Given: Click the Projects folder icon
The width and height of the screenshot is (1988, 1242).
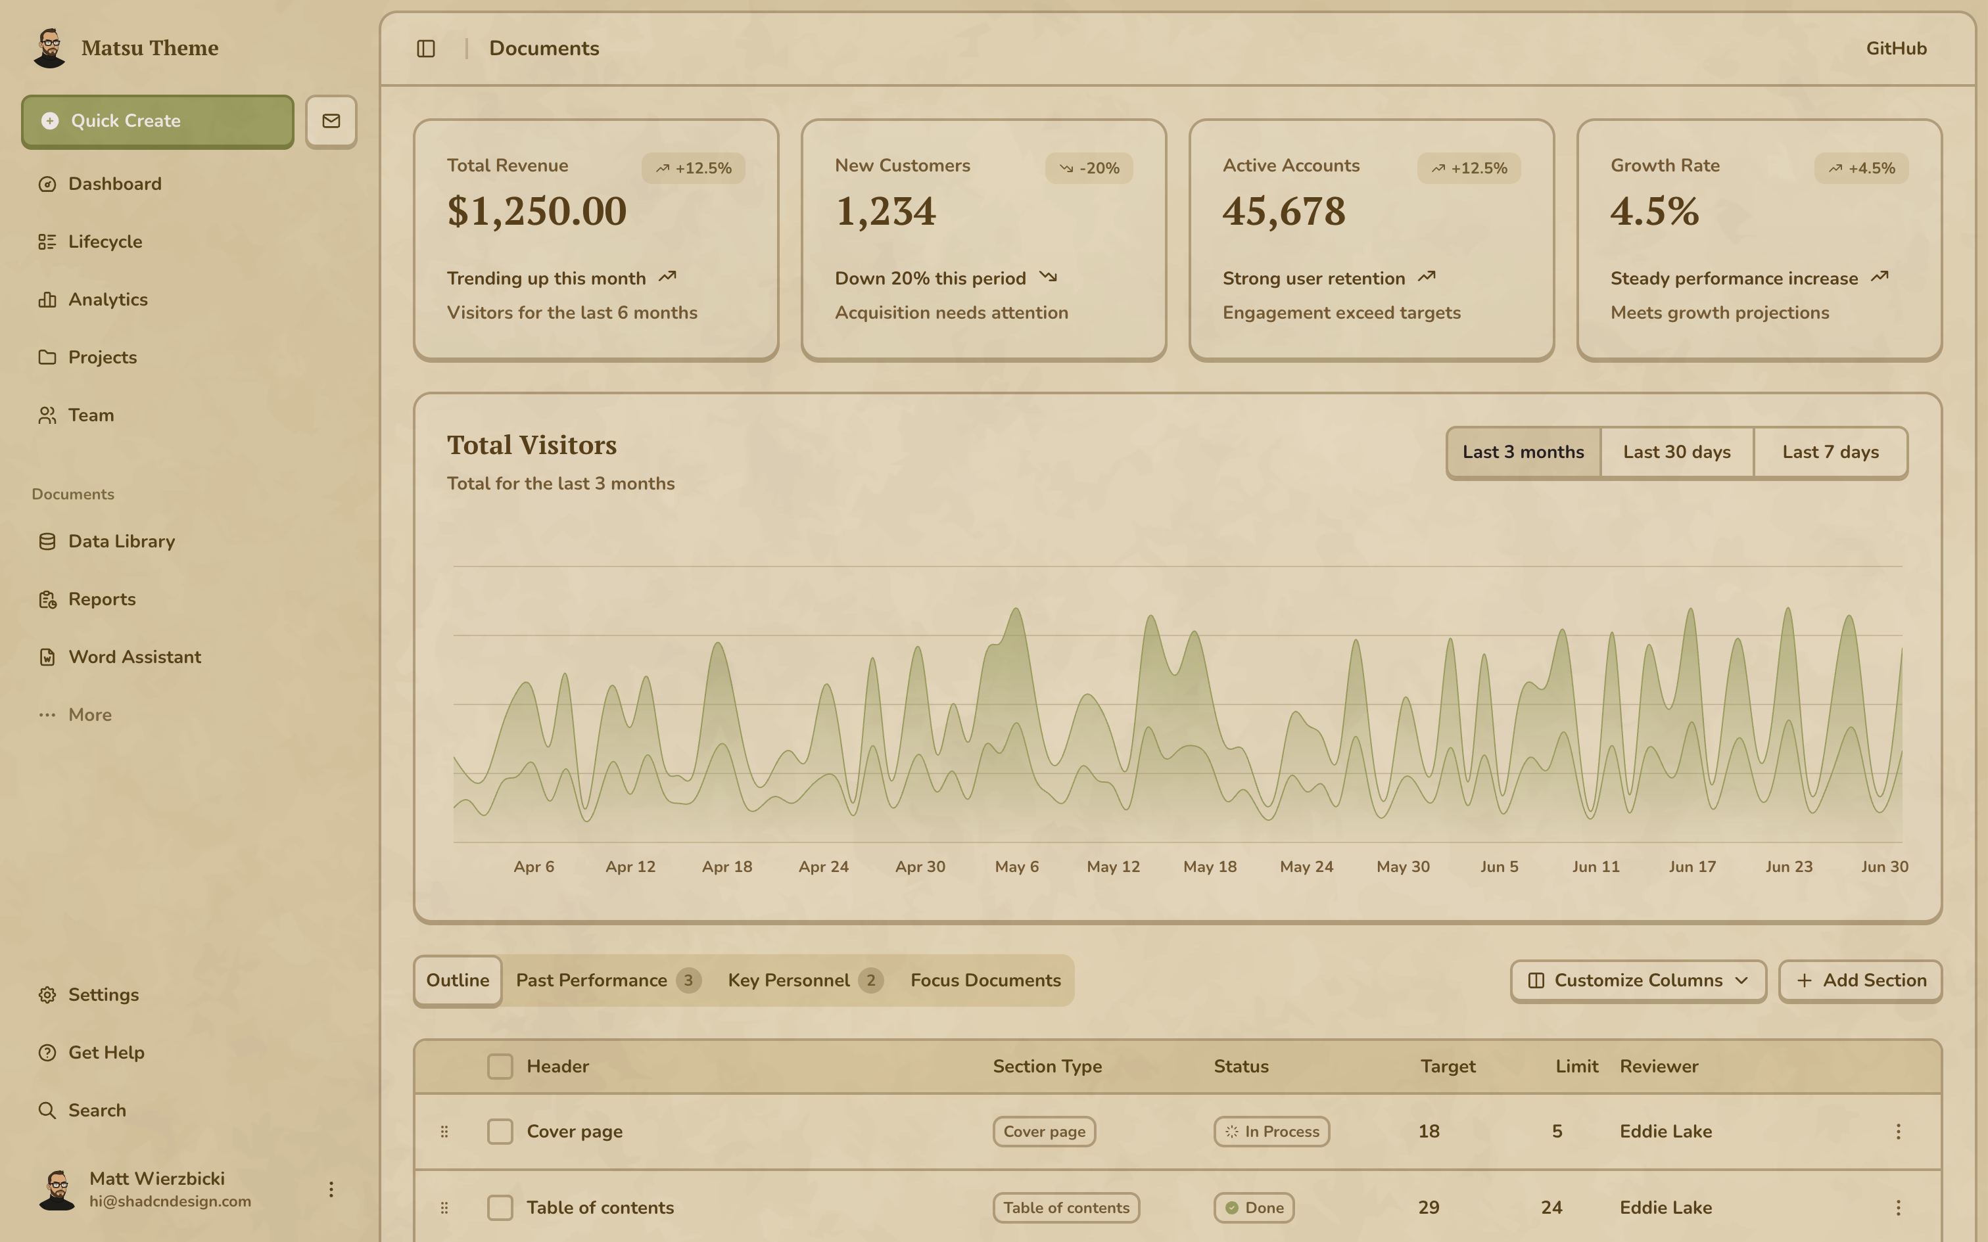Looking at the screenshot, I should [47, 357].
